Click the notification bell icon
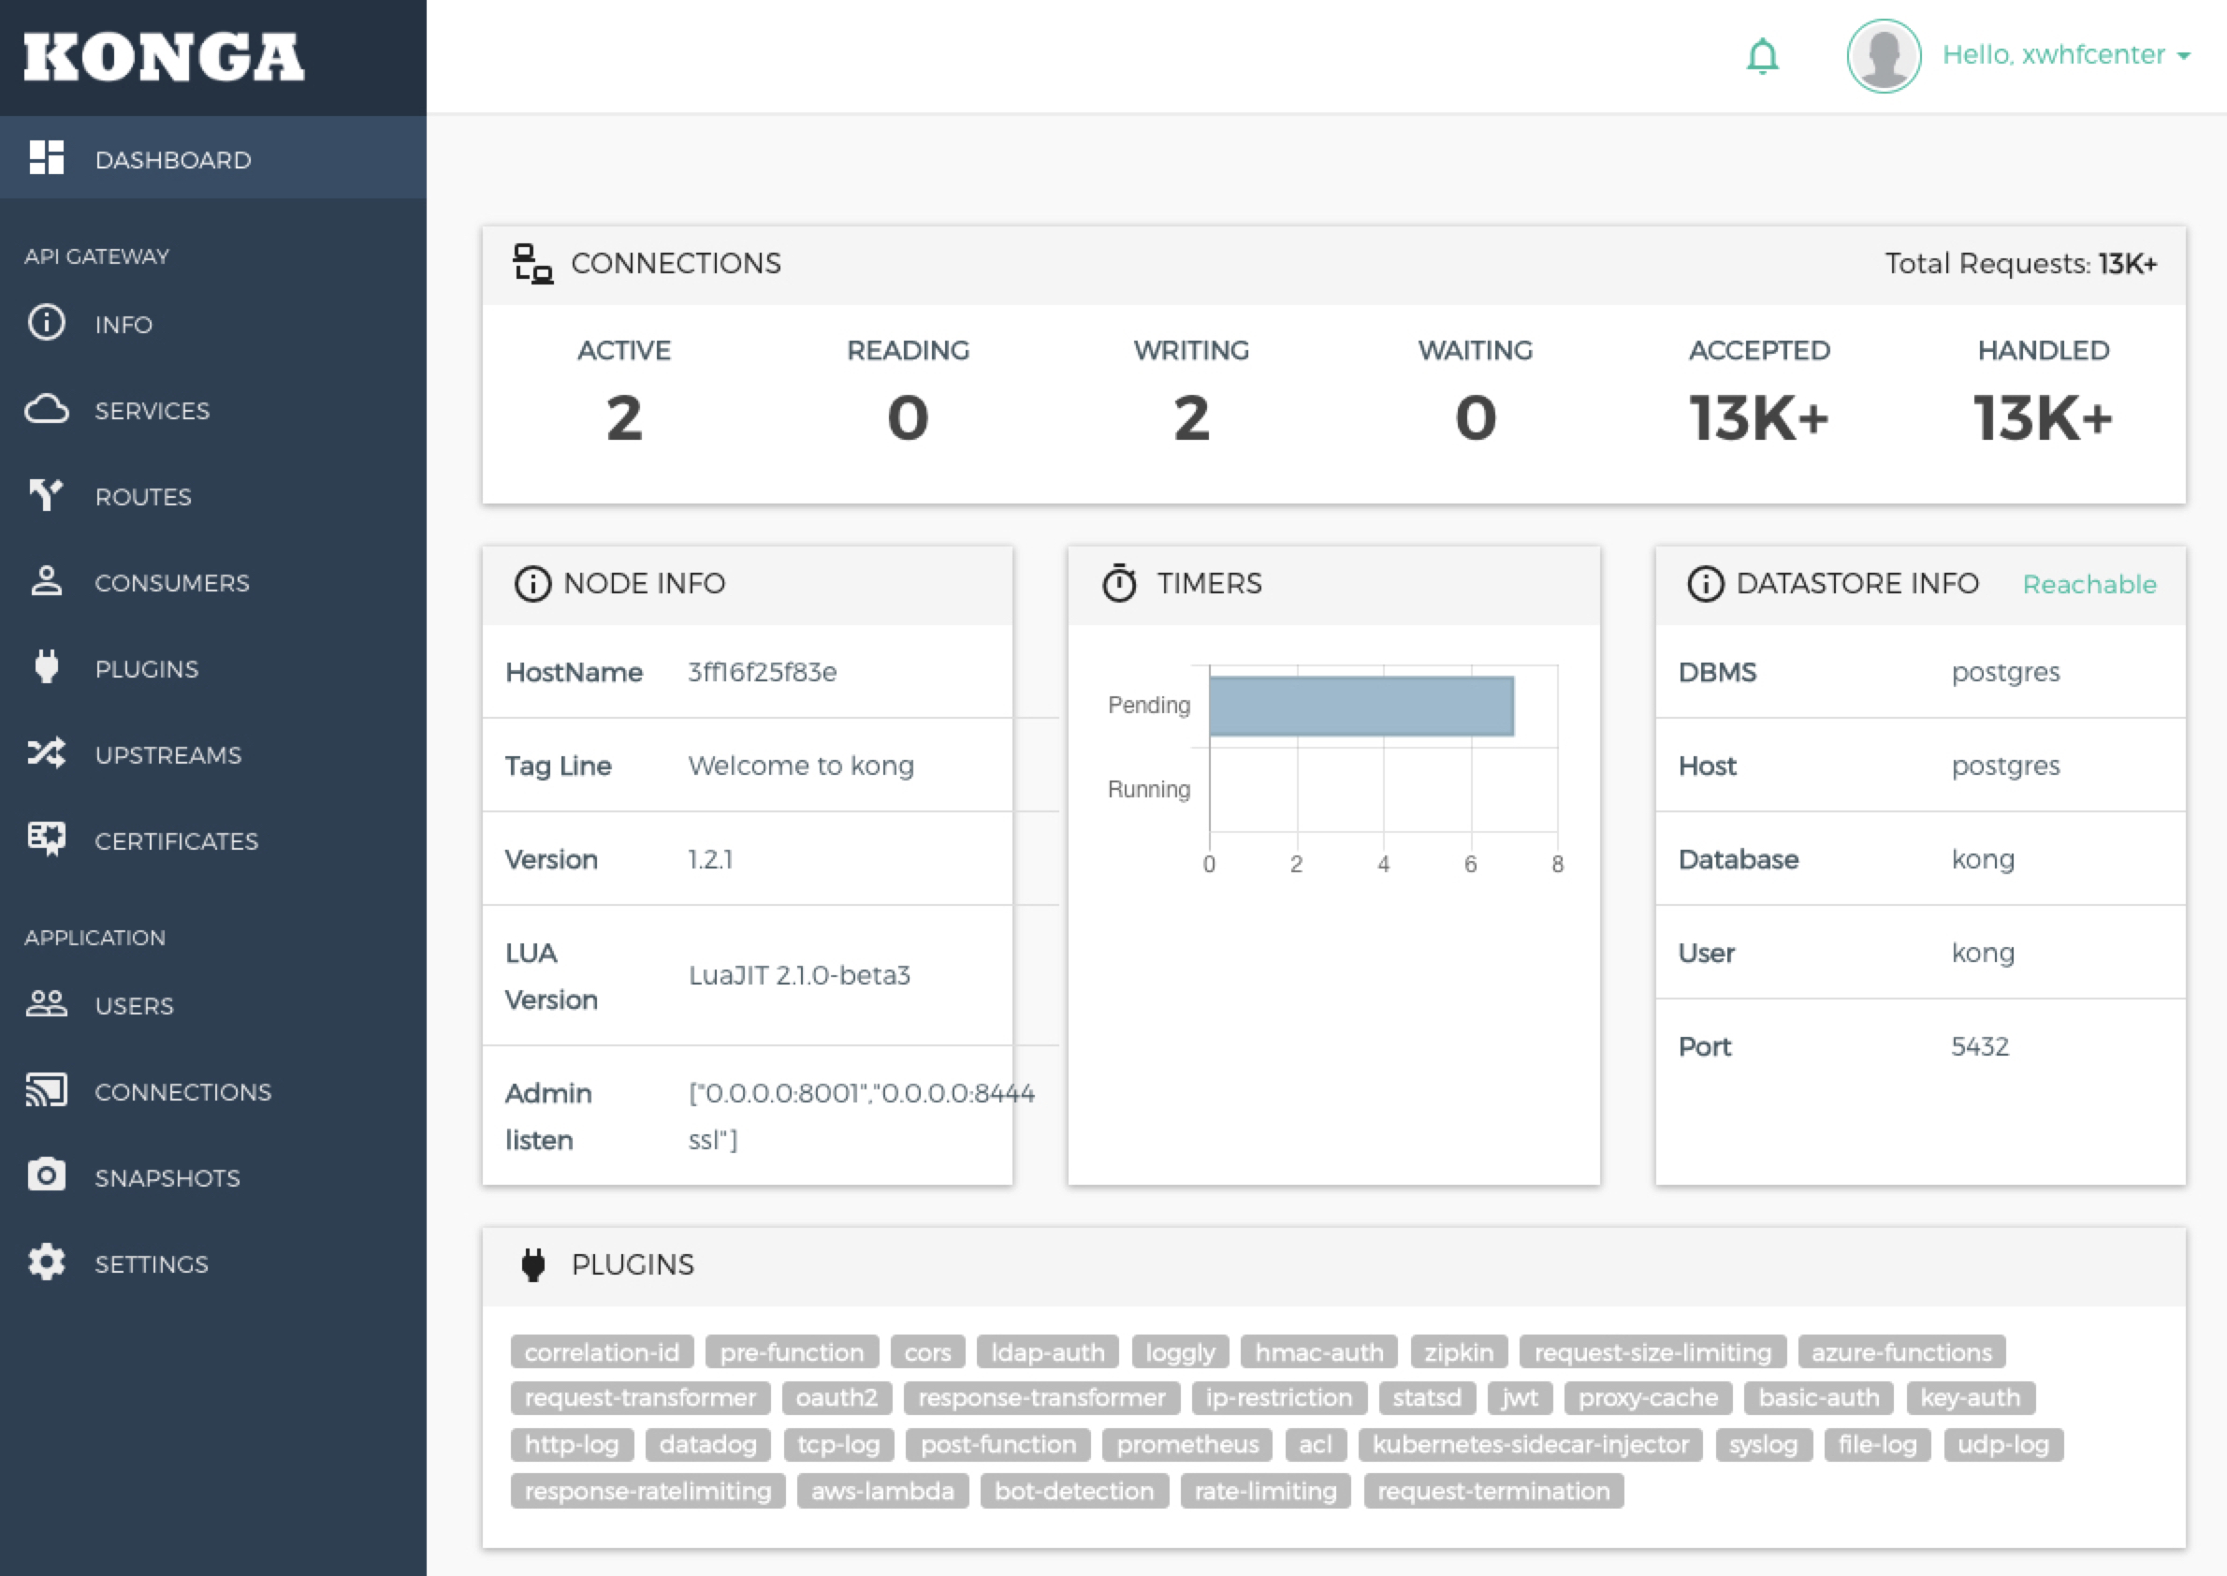This screenshot has height=1576, width=2227. point(1761,56)
